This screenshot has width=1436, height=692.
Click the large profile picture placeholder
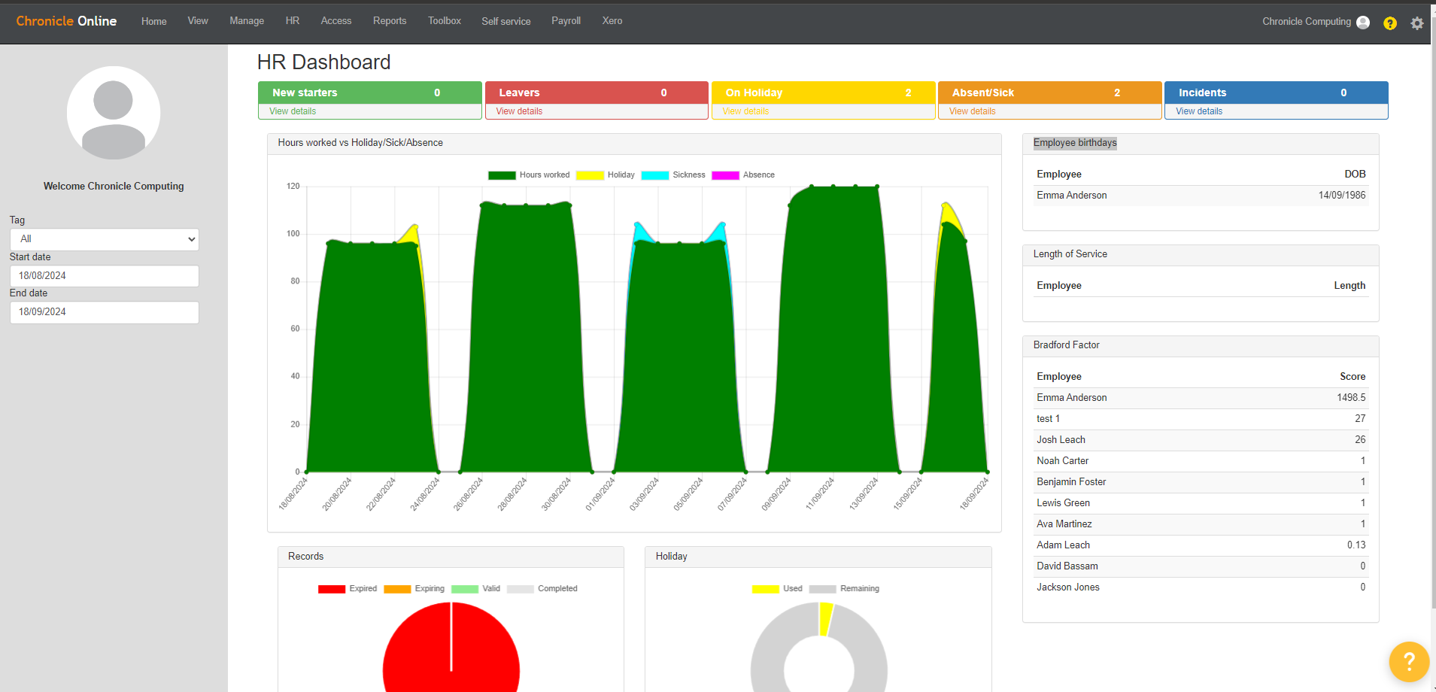(x=114, y=113)
